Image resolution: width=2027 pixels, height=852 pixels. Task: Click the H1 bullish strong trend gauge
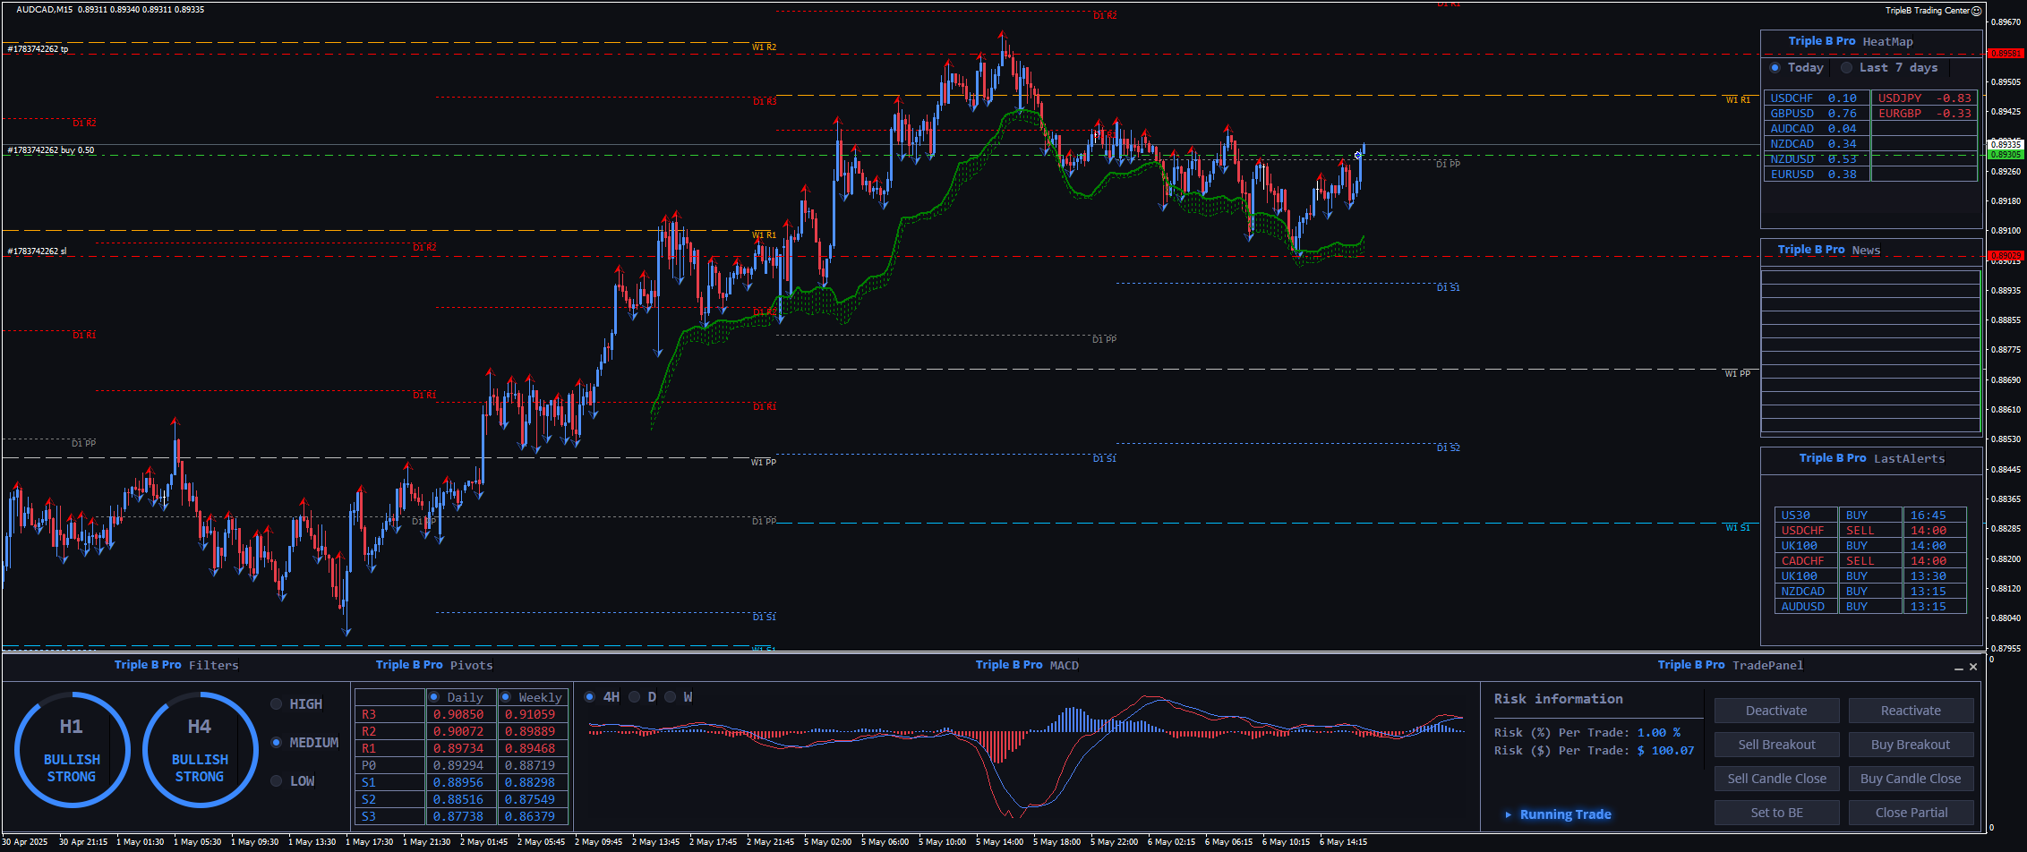tap(72, 750)
